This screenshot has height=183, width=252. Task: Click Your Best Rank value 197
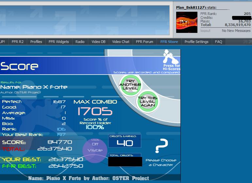[x=61, y=134]
